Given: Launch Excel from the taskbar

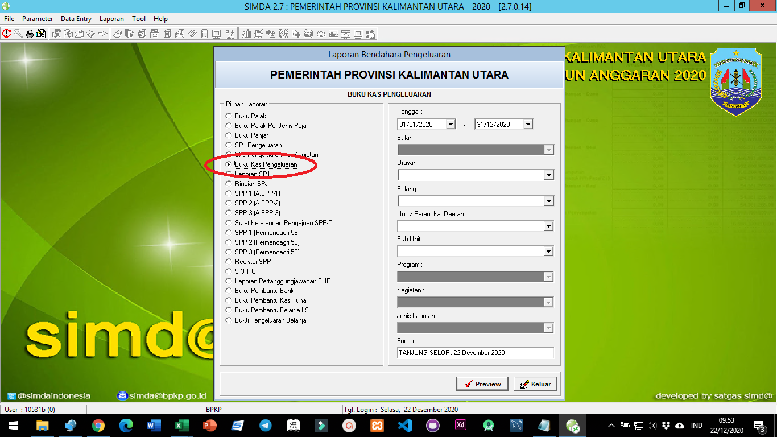Looking at the screenshot, I should coord(181,426).
